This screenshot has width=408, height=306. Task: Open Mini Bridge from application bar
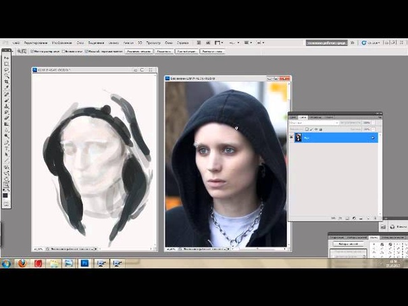click(208, 43)
